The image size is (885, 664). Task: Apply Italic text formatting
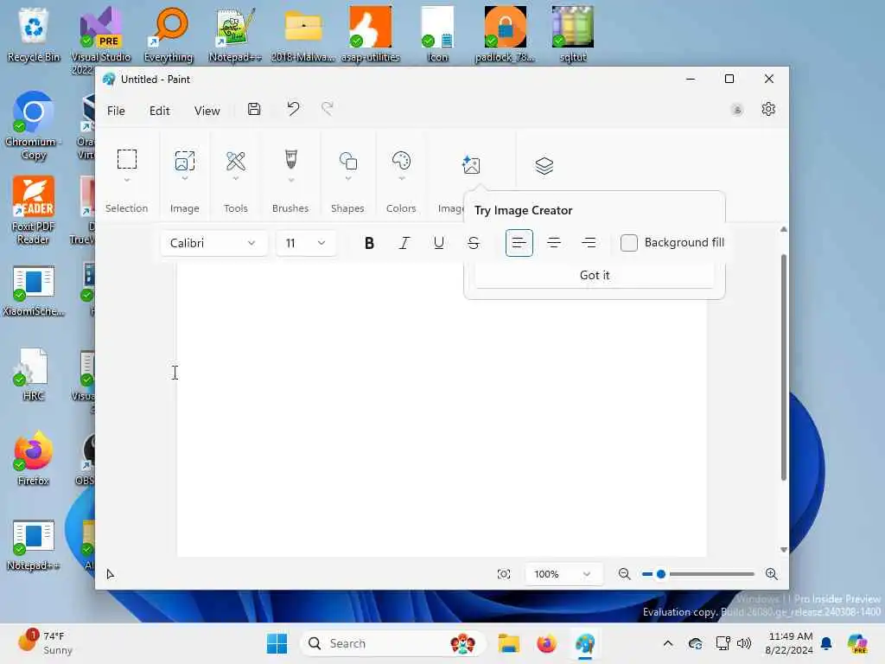point(404,243)
